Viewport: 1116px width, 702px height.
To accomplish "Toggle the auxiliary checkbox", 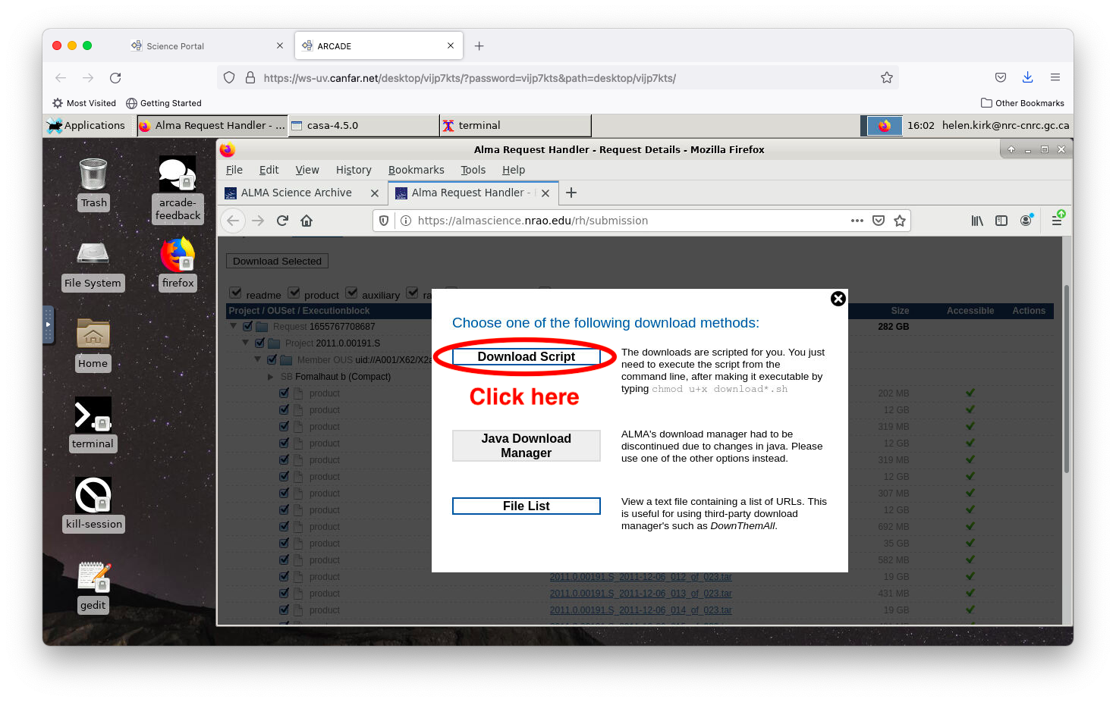I will (351, 293).
